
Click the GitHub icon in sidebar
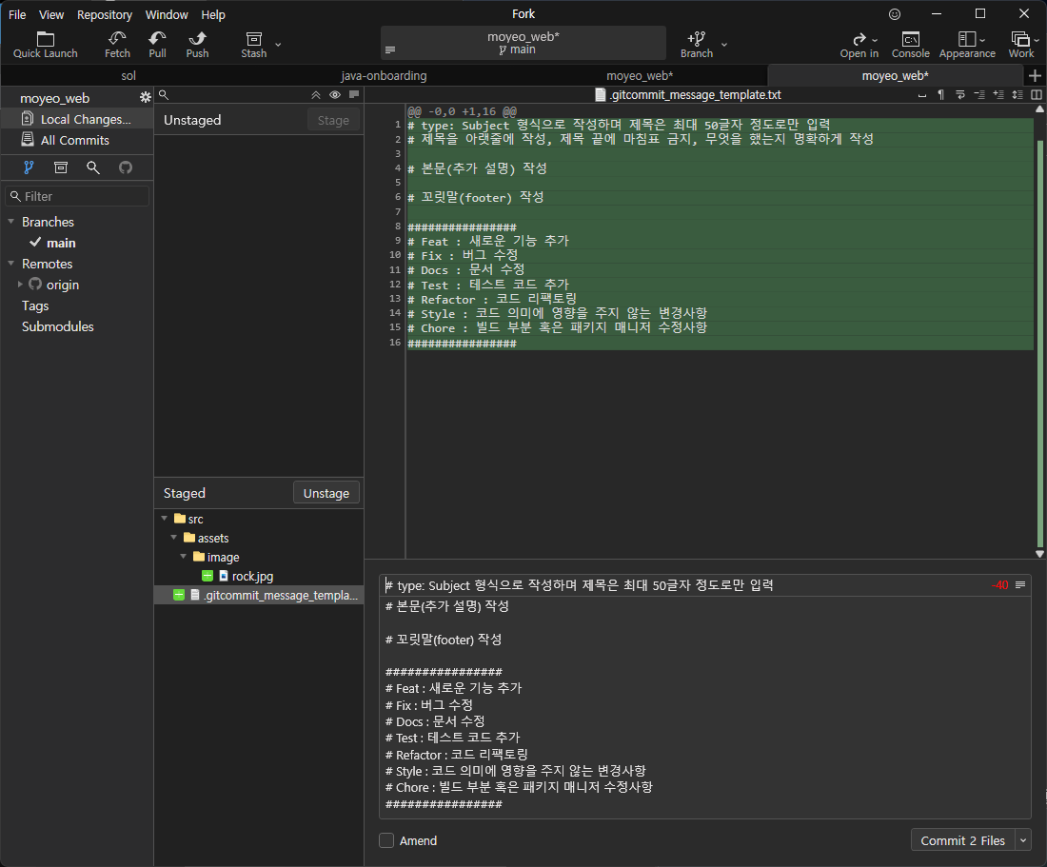click(x=125, y=167)
